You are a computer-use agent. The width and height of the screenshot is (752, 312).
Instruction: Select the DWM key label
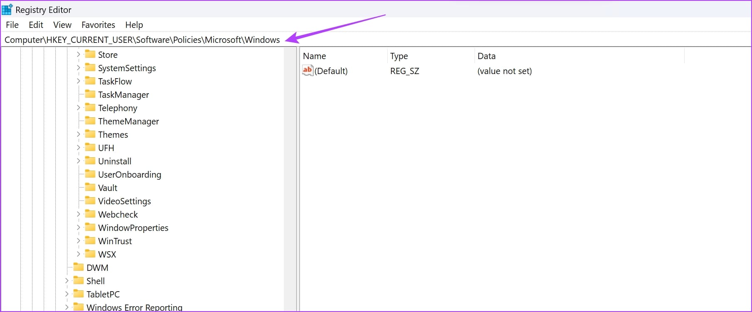(97, 268)
